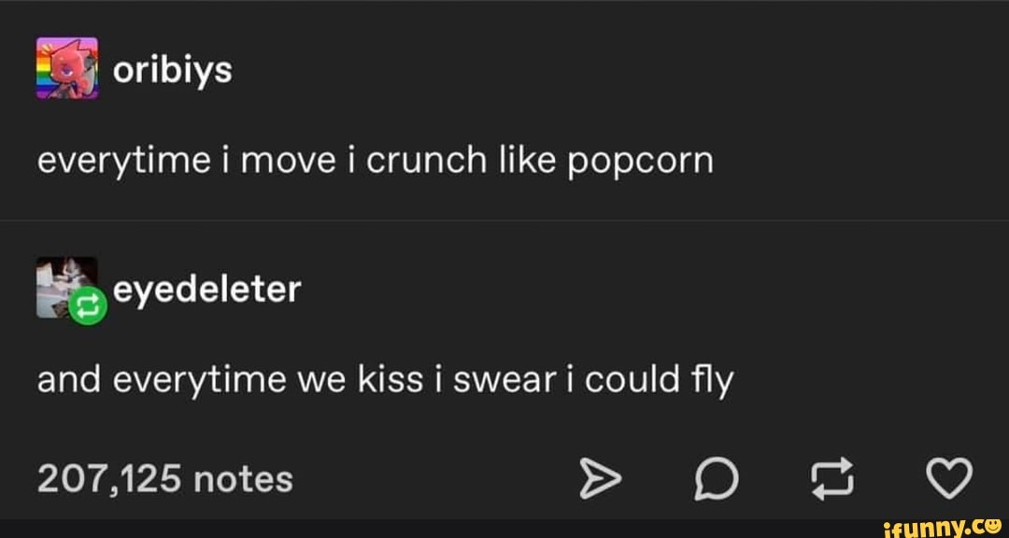Screen dimensions: 1009x538
Task: View the 207,125 notes
Action: click(x=164, y=479)
